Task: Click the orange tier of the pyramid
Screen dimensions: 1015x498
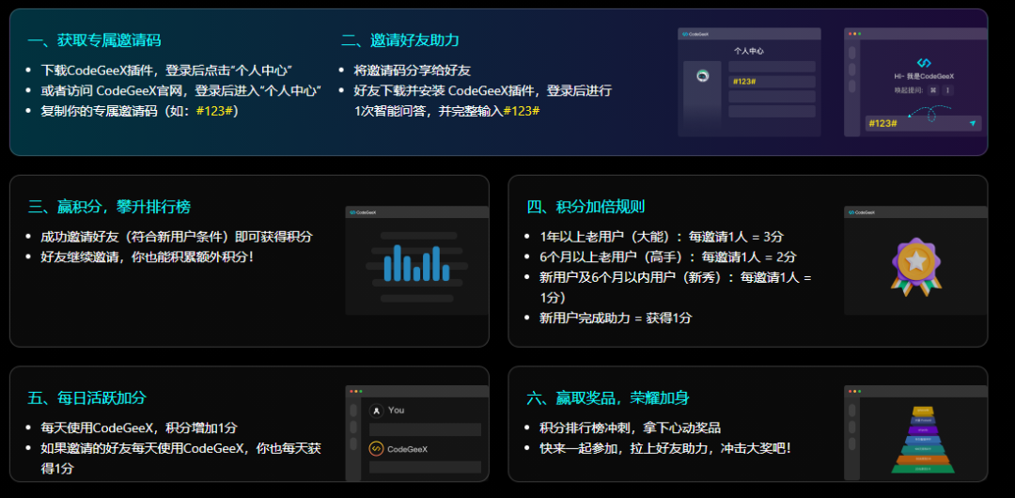Action: 923,459
